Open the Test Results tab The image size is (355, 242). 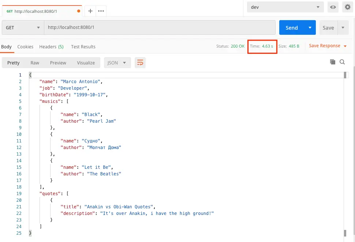point(83,46)
